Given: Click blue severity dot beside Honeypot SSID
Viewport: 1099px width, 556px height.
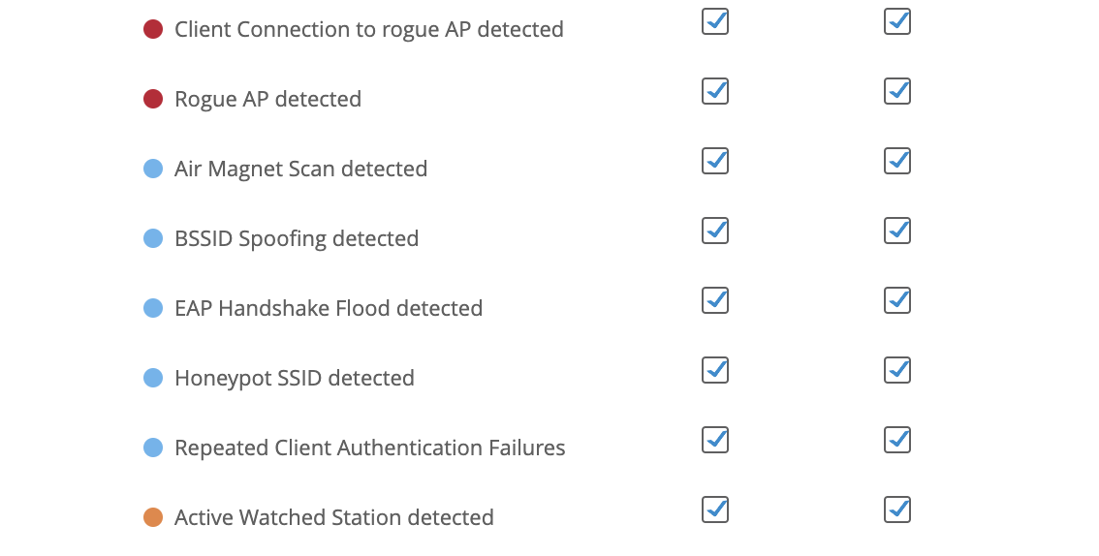Looking at the screenshot, I should [x=153, y=378].
